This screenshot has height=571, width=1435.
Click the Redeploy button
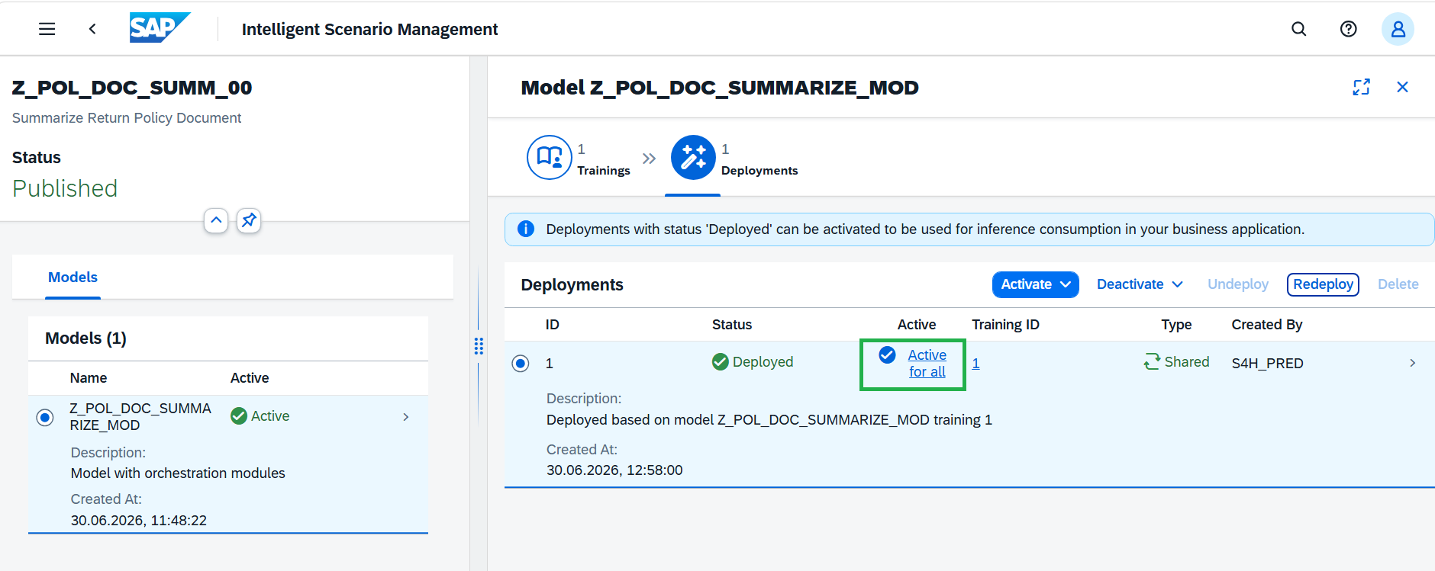point(1323,284)
